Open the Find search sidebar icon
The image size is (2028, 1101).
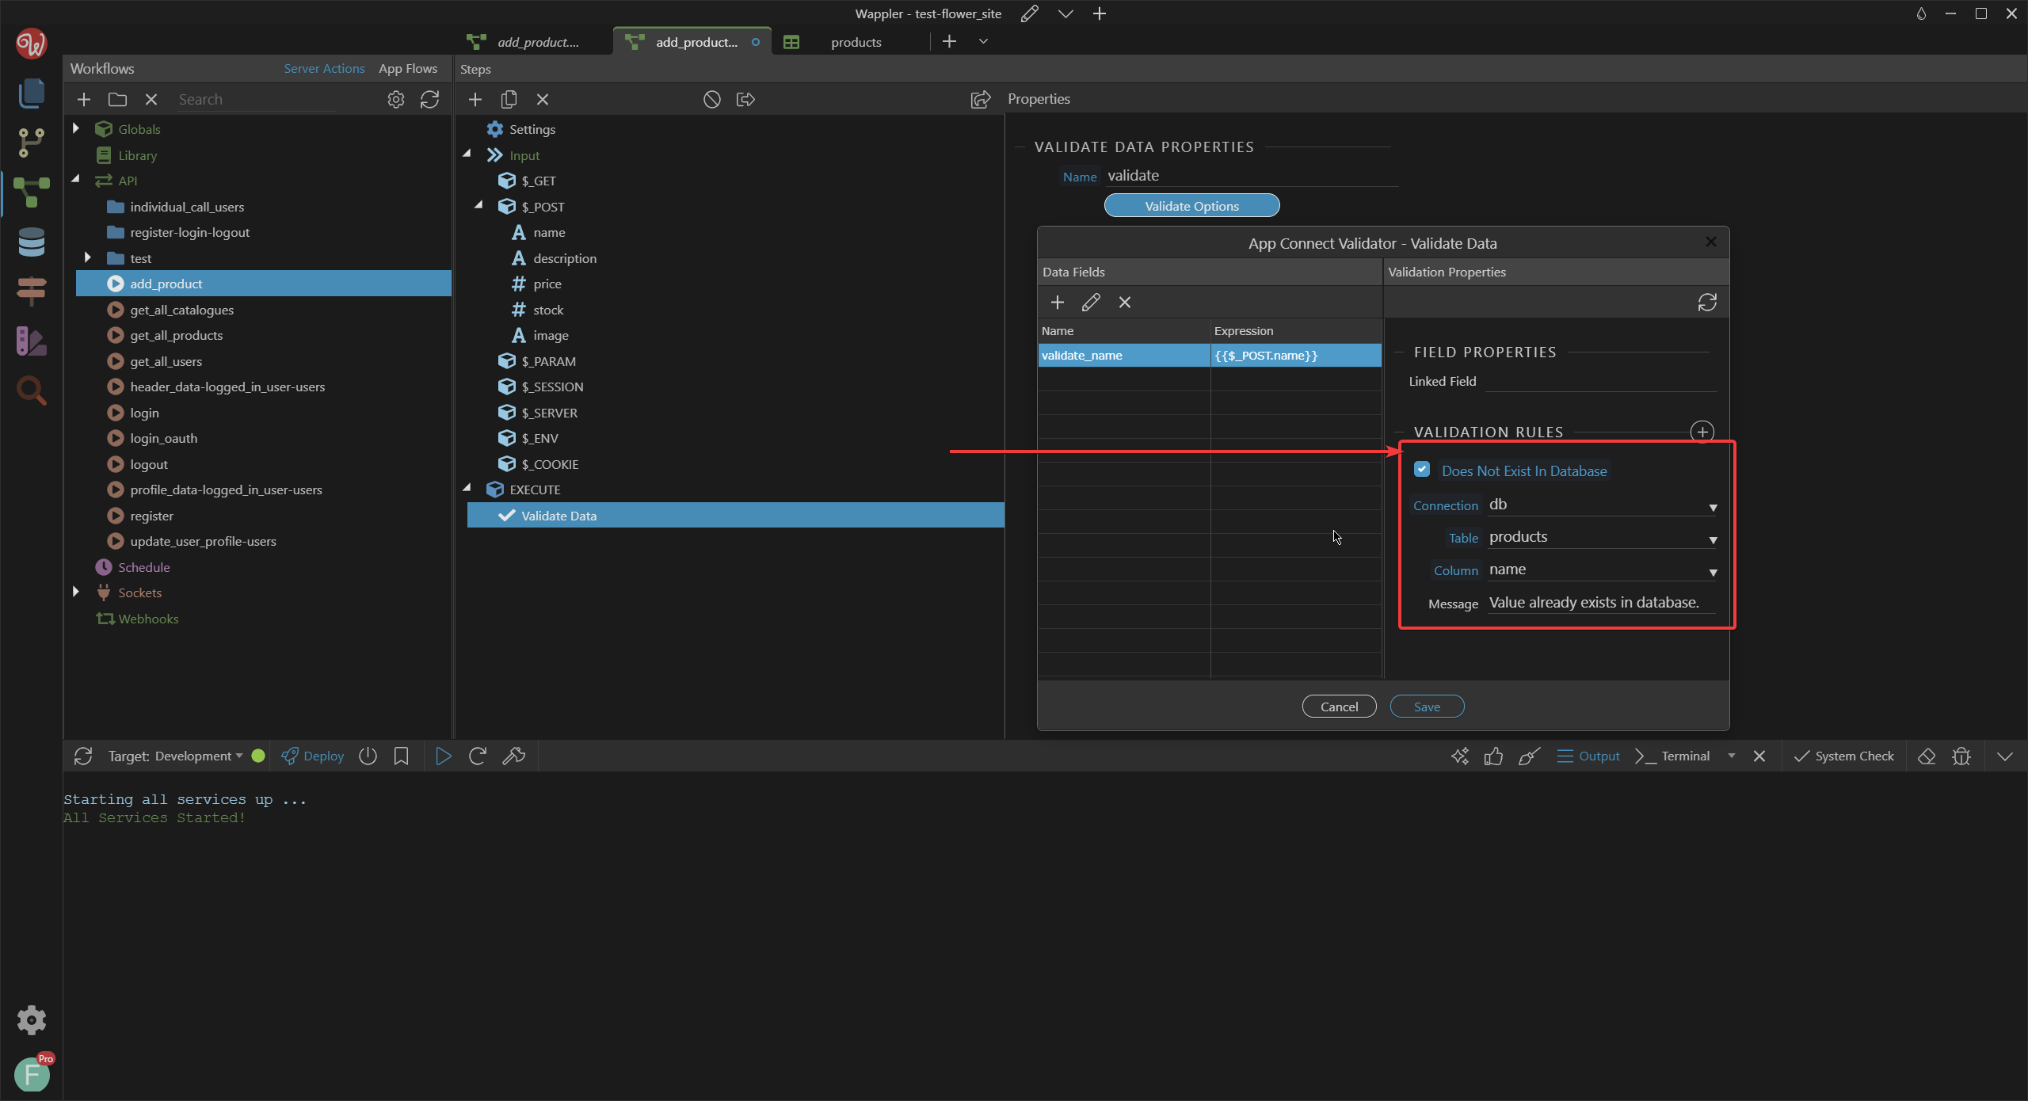31,390
